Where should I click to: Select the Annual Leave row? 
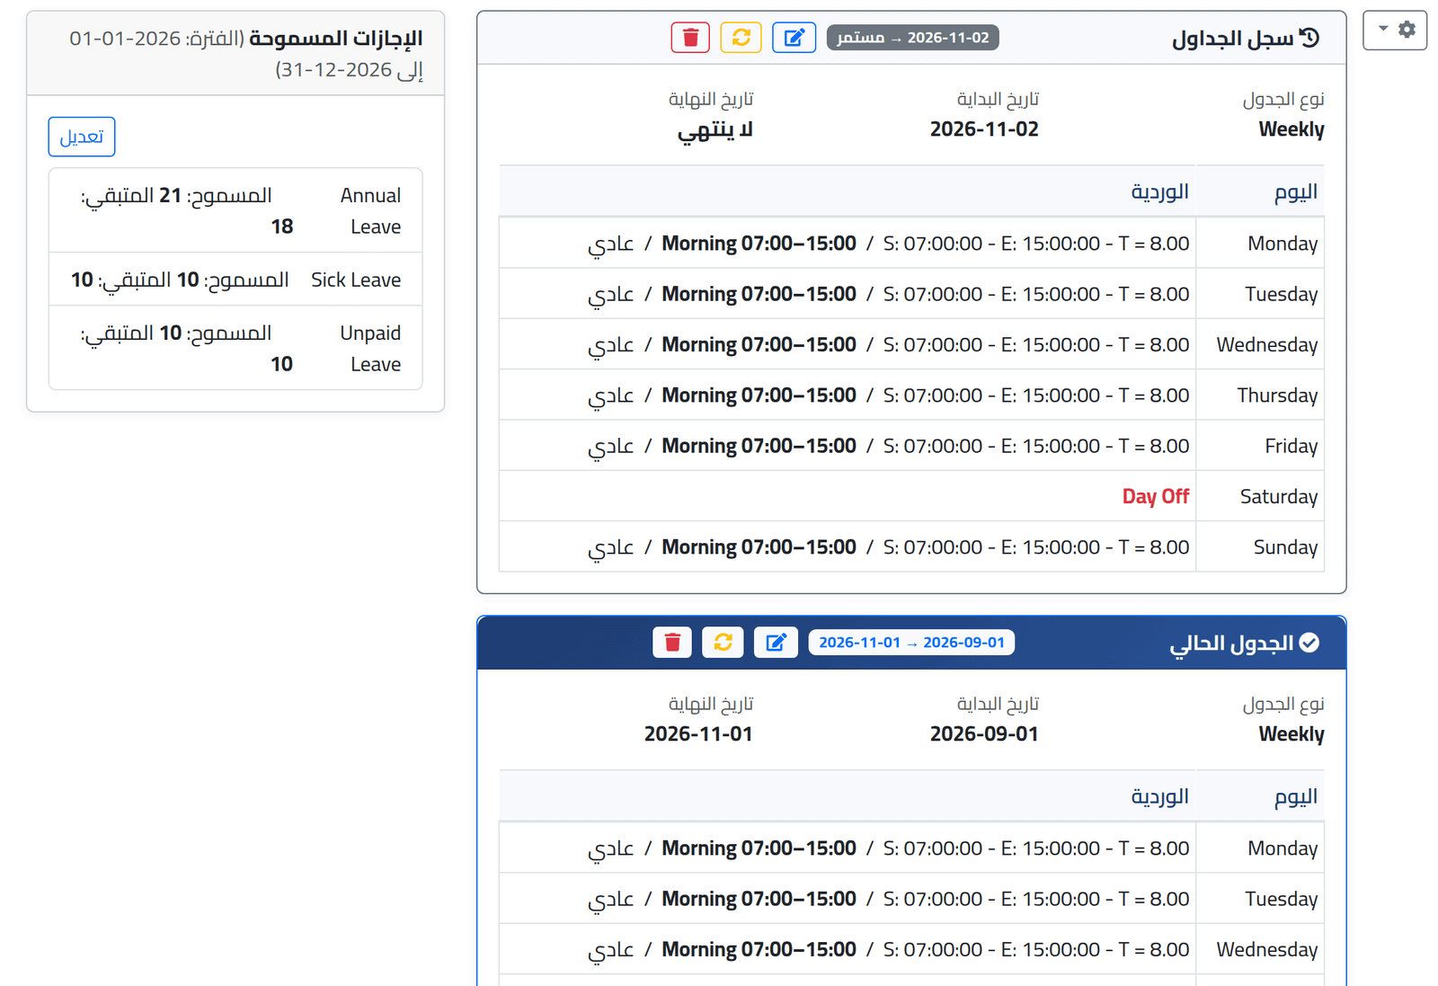[235, 210]
